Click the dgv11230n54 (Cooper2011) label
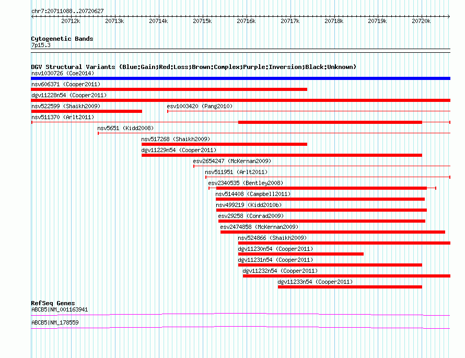Image resolution: width=465 pixels, height=358 pixels. [275, 249]
